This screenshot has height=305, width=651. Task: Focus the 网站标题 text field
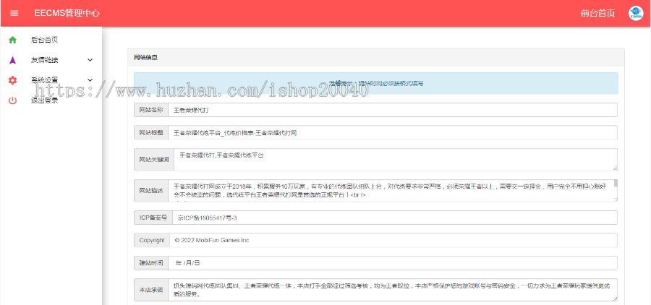[x=392, y=133]
